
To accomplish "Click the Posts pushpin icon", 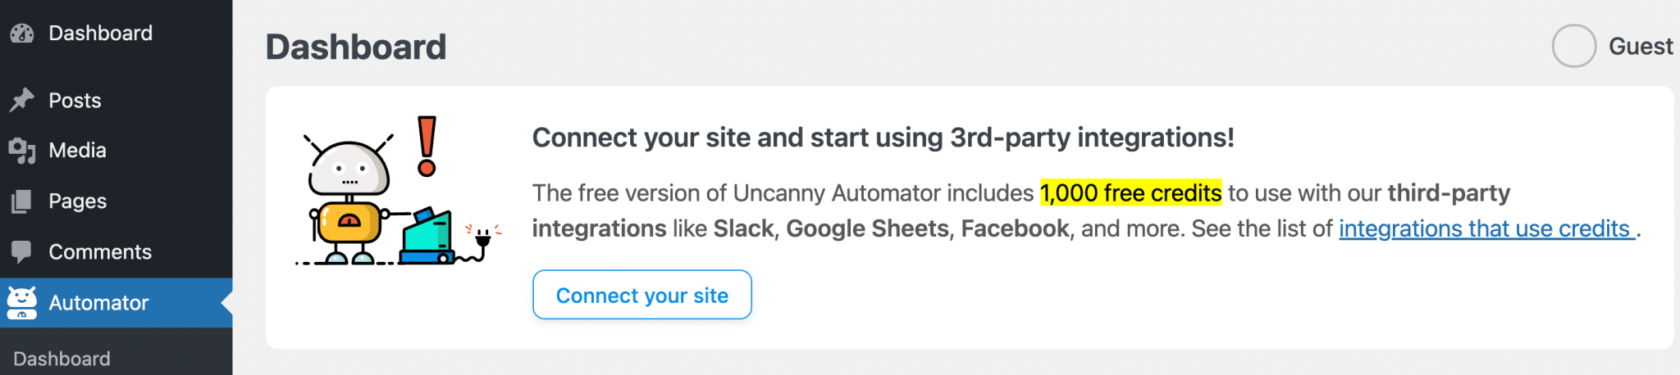I will click(x=22, y=100).
